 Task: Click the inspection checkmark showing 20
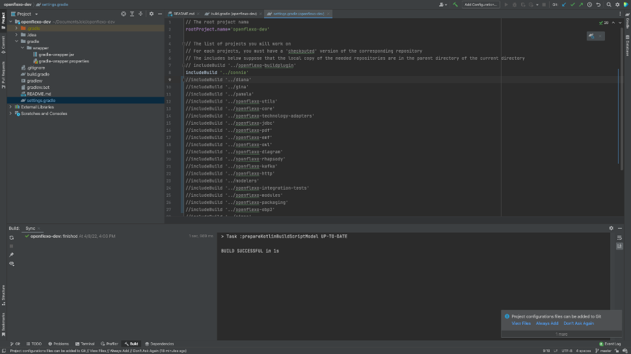coord(604,23)
